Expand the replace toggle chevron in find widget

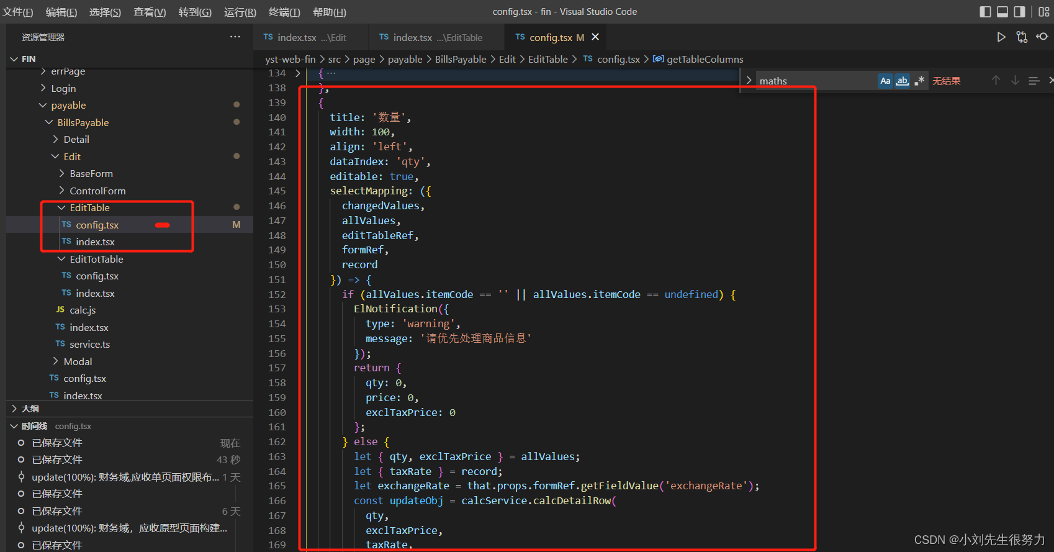coord(749,81)
